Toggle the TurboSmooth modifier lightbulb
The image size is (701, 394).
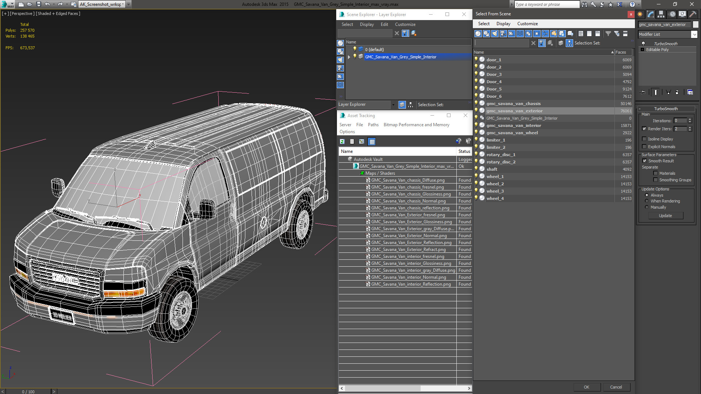click(643, 44)
